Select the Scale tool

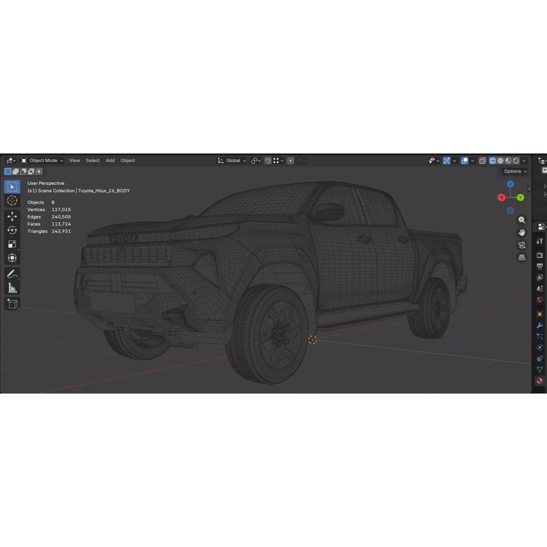pyautogui.click(x=12, y=244)
